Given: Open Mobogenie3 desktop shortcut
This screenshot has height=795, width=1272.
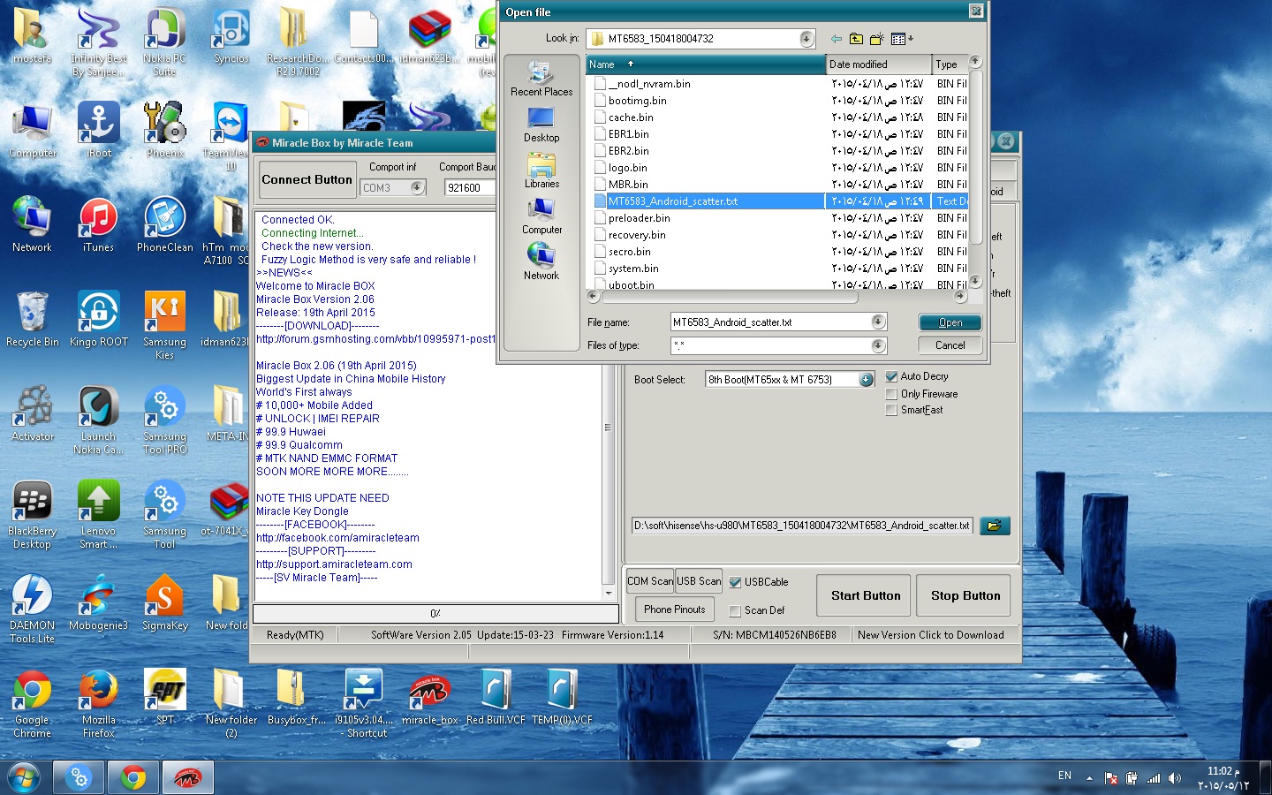Looking at the screenshot, I should pyautogui.click(x=99, y=602).
